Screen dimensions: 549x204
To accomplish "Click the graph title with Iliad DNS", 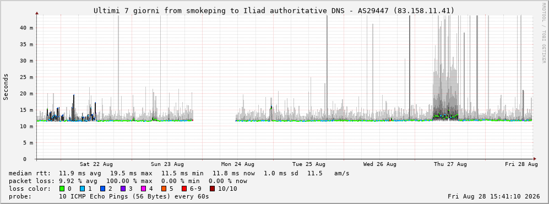I will 274,11.
